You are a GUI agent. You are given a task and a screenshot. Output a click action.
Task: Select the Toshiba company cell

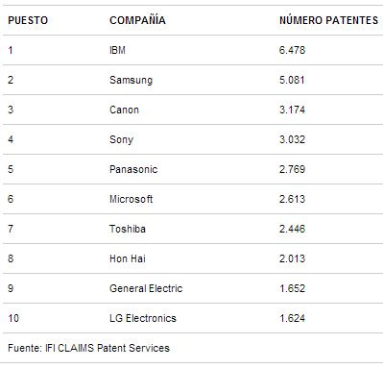coord(128,229)
